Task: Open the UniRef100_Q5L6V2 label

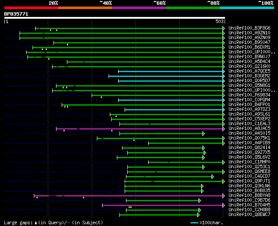Action: point(249,157)
